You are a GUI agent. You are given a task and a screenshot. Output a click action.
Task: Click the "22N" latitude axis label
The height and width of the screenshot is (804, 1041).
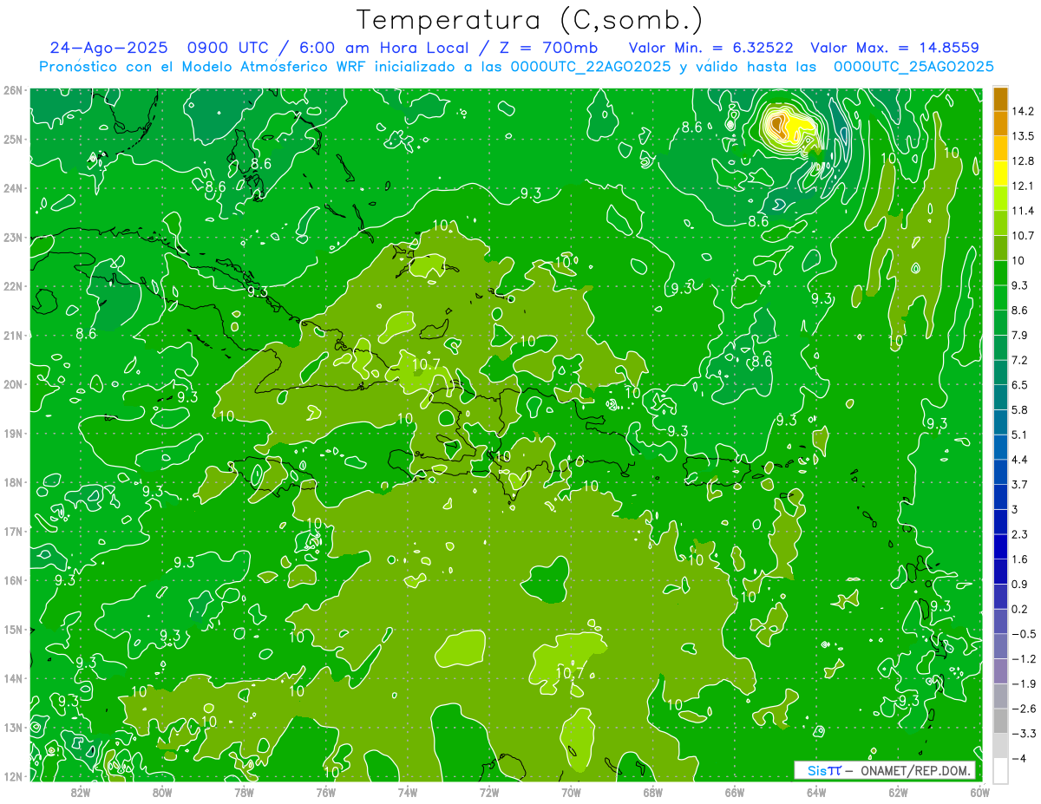coord(12,286)
